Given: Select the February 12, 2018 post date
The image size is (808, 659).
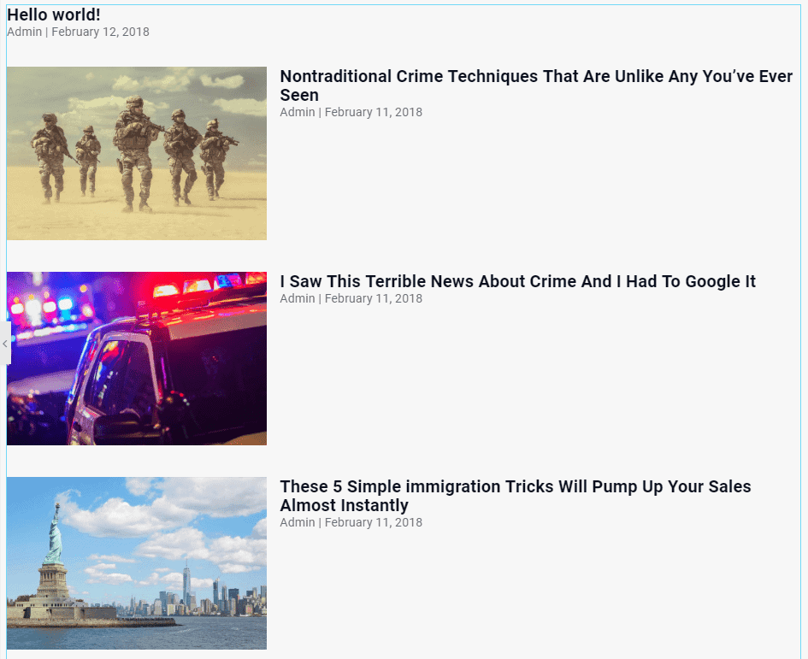Looking at the screenshot, I should [x=100, y=32].
